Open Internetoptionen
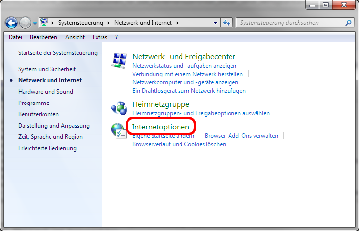This screenshot has height=231, width=359. pyautogui.click(x=161, y=127)
